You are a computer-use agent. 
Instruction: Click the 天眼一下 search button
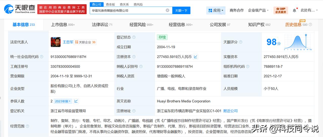[x=181, y=10]
